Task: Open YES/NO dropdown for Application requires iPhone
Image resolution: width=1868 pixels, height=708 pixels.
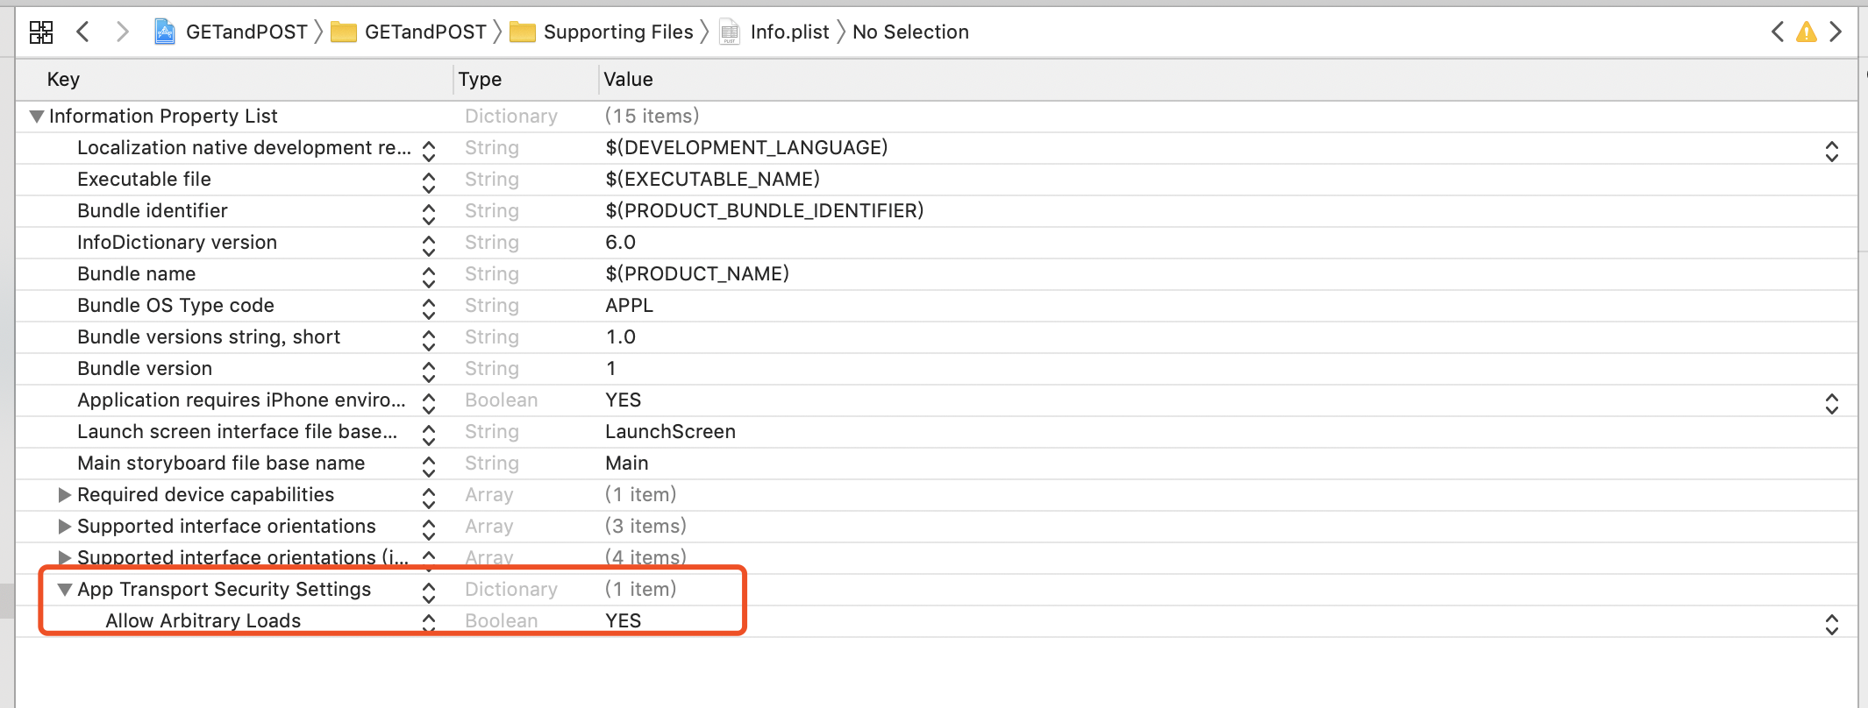Action: [x=1832, y=403]
